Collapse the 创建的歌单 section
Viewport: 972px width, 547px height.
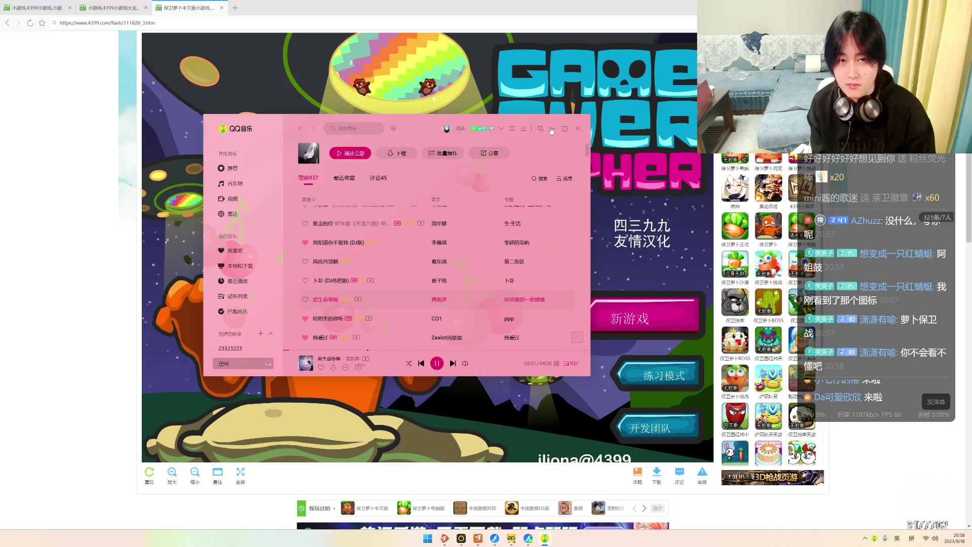pyautogui.click(x=271, y=333)
